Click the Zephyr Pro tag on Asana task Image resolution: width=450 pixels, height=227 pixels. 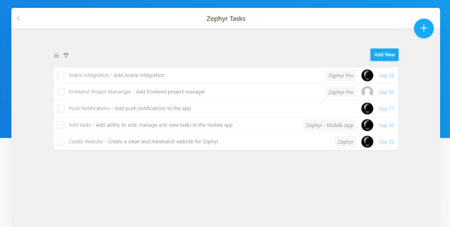pos(341,76)
